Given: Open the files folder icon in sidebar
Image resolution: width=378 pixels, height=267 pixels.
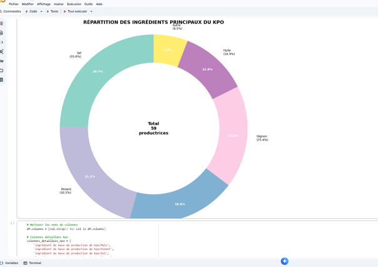Looking at the screenshot, I should pyautogui.click(x=2, y=71).
